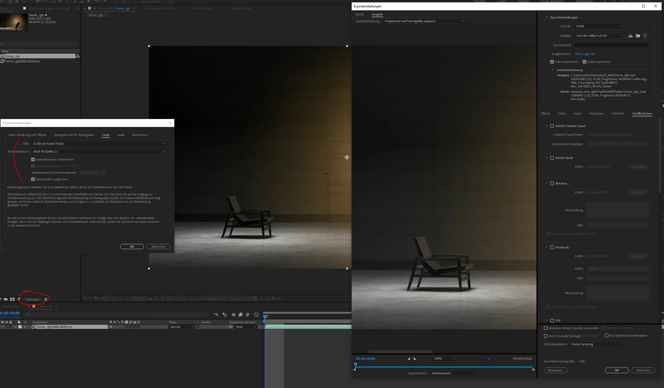This screenshot has height=388, width=664.
Task: Uncheck the Audio exportieren checkbox
Action: [x=584, y=62]
